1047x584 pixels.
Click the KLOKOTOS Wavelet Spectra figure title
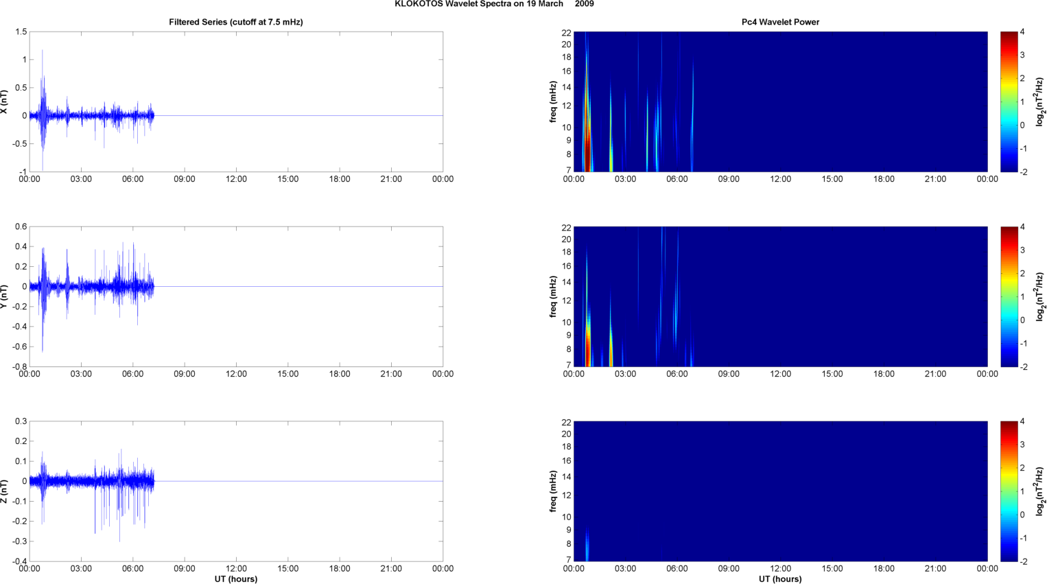tap(494, 4)
